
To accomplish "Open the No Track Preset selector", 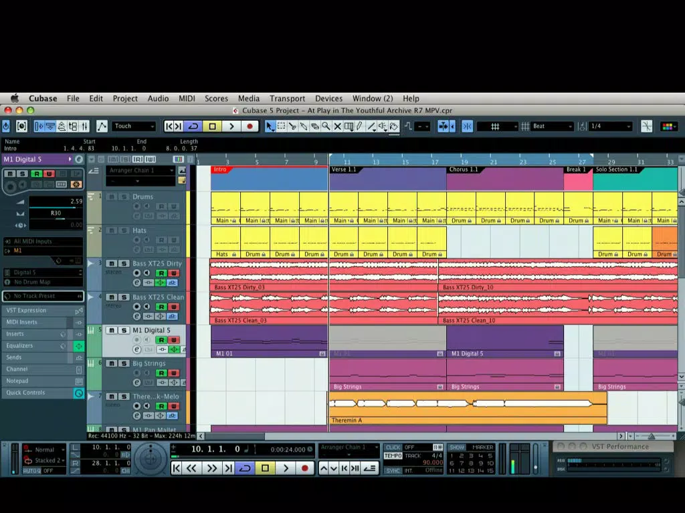I will (x=43, y=296).
